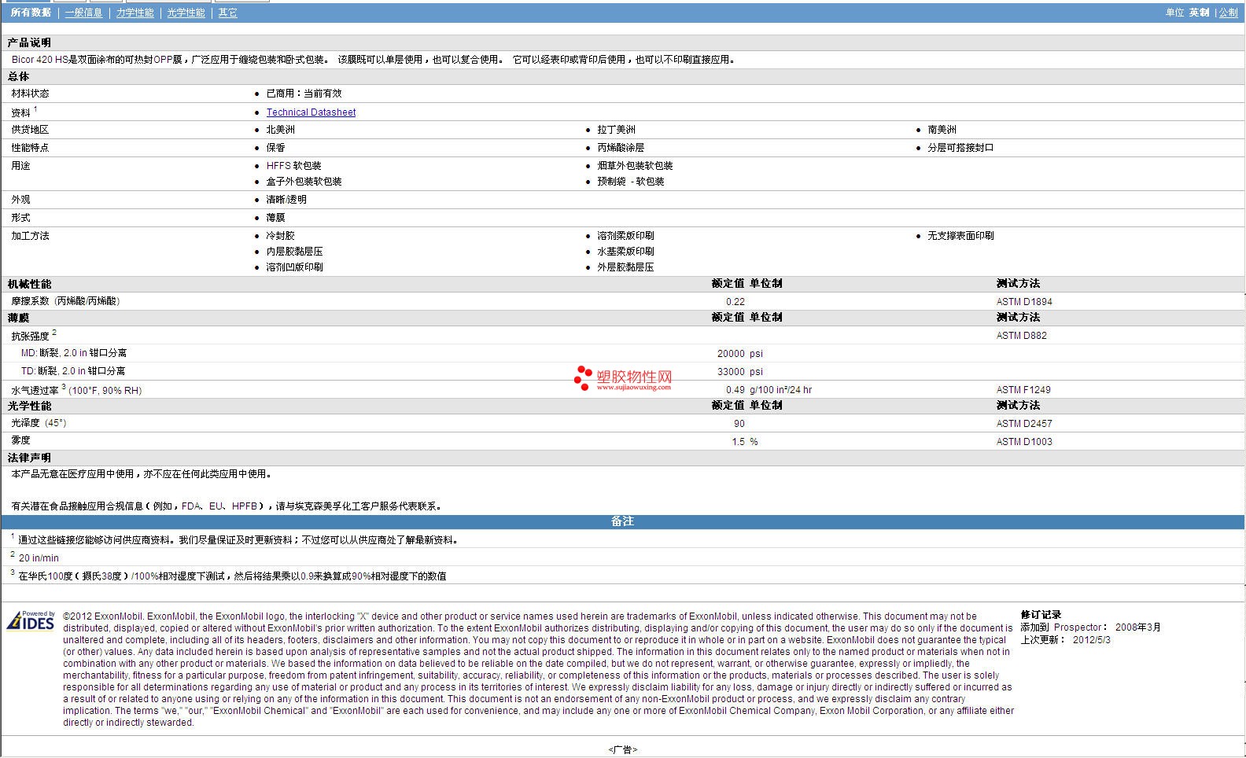Screen dimensions: 1246x758
Task: Click ASTM D1894 test method
Action: pos(1024,302)
